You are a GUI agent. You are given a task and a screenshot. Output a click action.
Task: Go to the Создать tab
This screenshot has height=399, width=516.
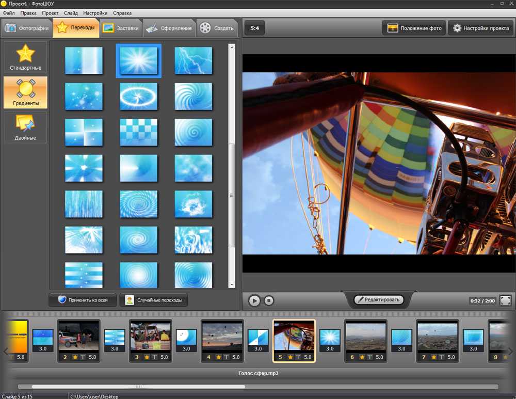tap(217, 28)
